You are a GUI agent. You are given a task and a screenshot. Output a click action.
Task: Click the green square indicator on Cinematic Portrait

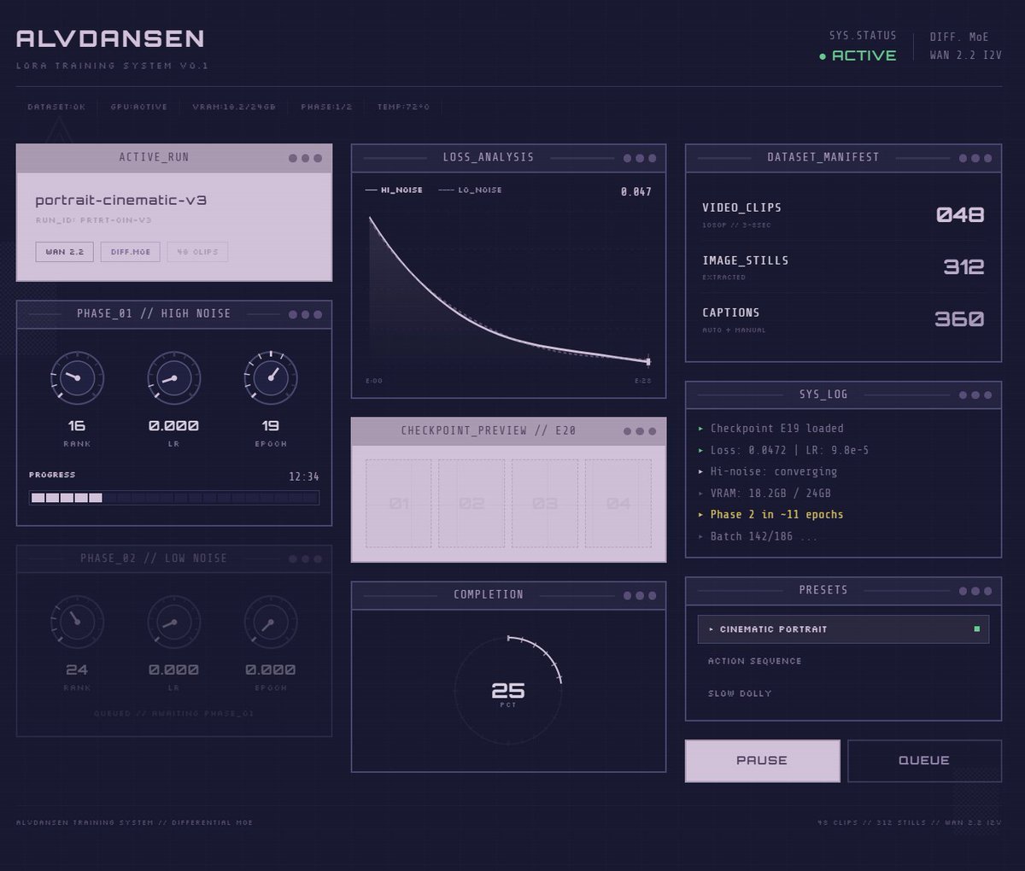(x=976, y=629)
